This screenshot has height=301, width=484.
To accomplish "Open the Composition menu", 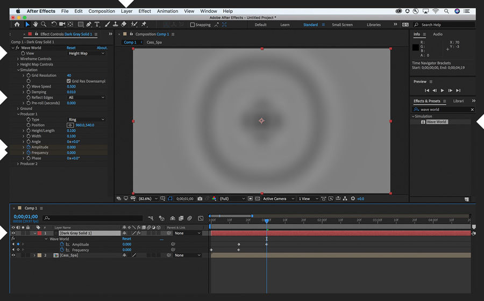I will point(102,11).
